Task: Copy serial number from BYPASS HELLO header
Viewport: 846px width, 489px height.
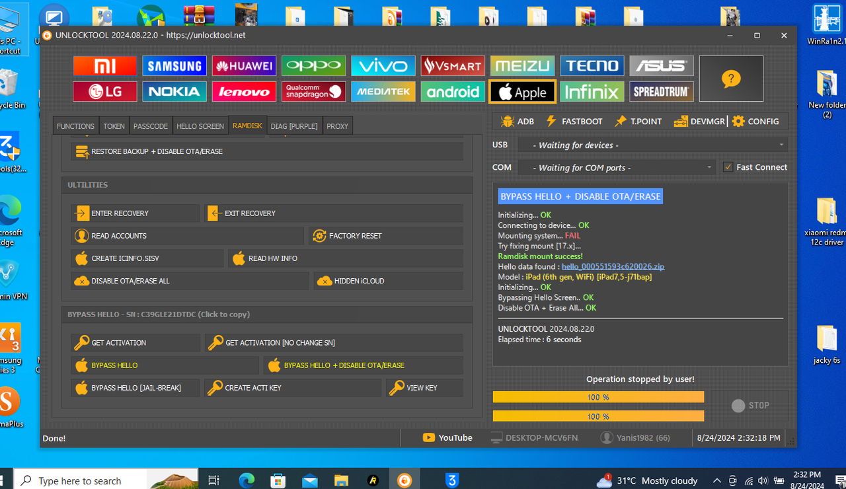Action: pyautogui.click(x=159, y=315)
